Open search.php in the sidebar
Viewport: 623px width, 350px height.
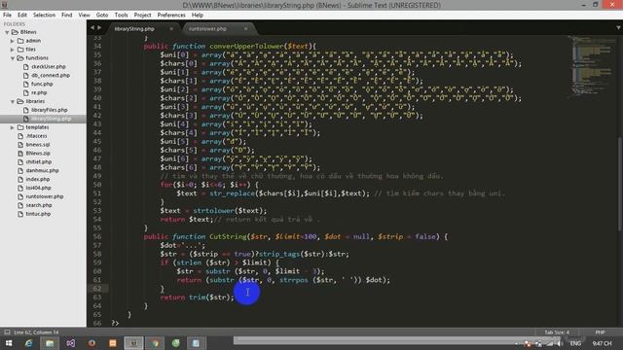(39, 205)
